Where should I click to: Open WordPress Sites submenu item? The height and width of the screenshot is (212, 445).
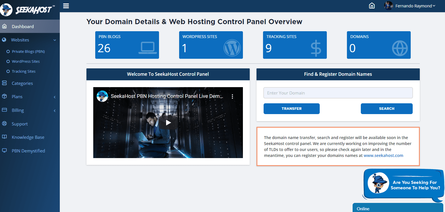click(26, 61)
